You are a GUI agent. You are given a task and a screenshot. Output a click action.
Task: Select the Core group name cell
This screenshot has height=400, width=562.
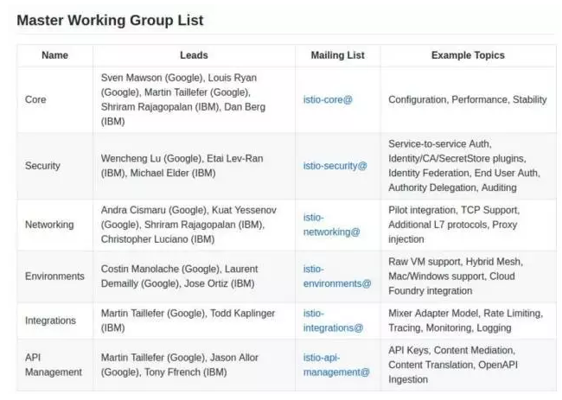(x=54, y=99)
